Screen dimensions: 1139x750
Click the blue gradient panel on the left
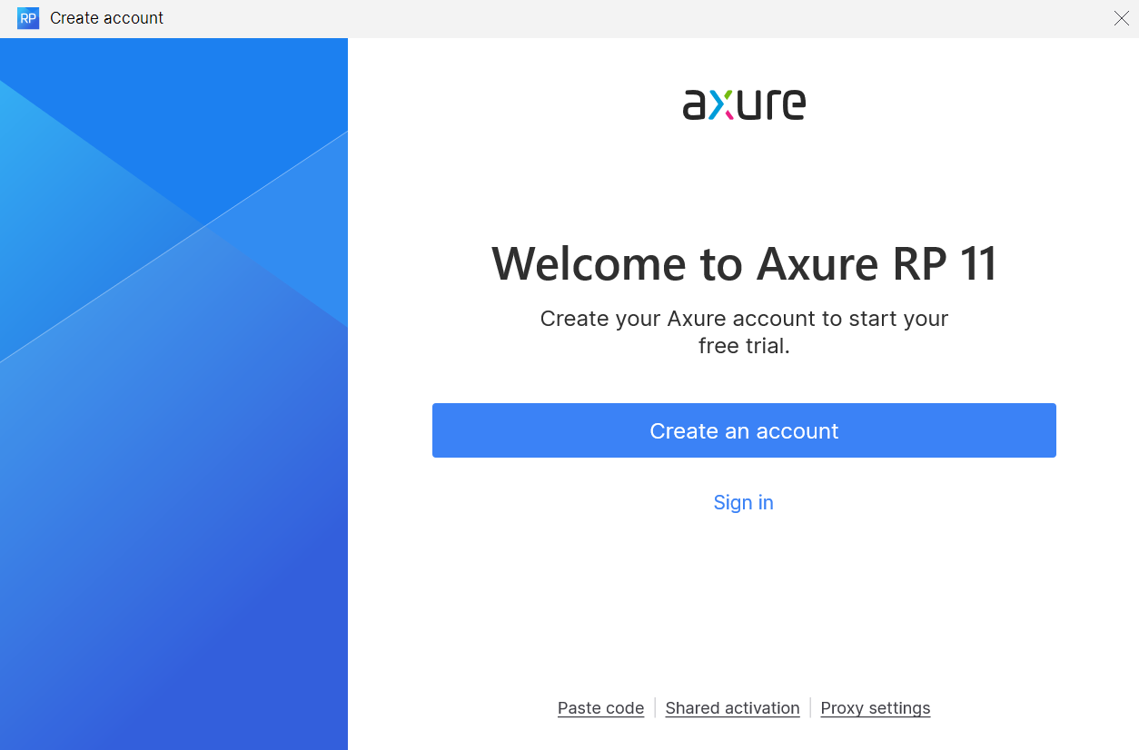(x=173, y=390)
